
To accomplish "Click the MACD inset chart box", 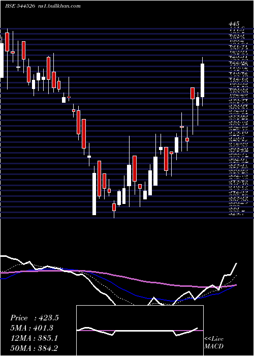I will [x=140, y=331].
